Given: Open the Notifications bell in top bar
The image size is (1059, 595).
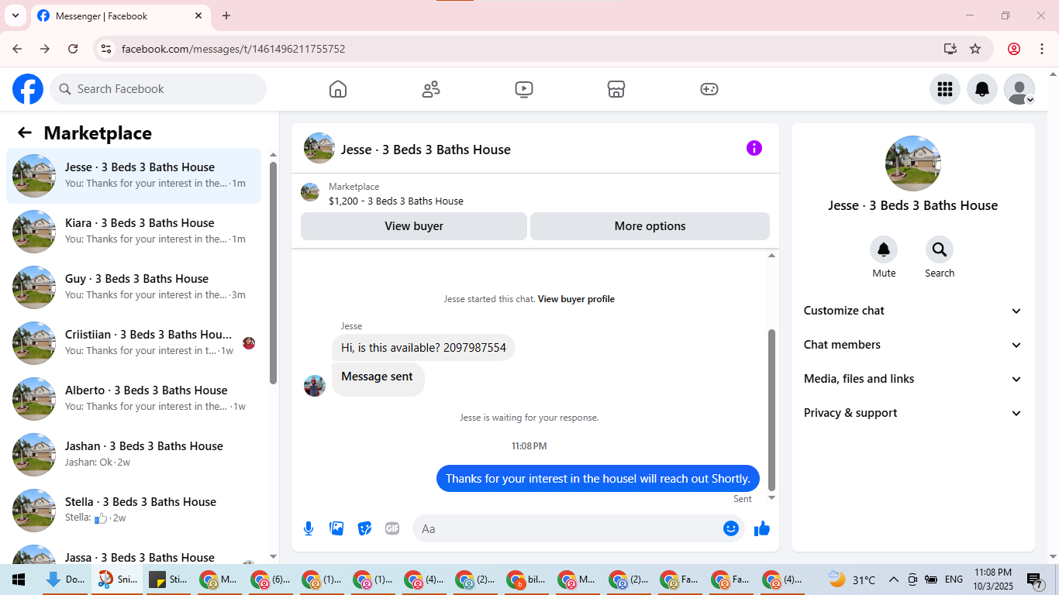Looking at the screenshot, I should tap(982, 89).
